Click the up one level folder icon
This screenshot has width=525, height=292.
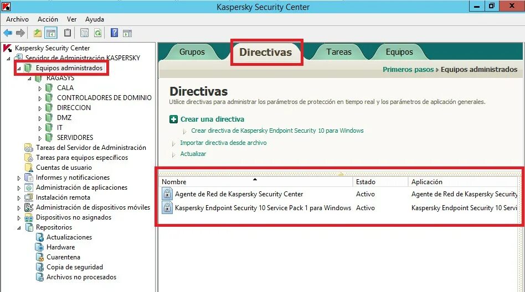[38, 33]
